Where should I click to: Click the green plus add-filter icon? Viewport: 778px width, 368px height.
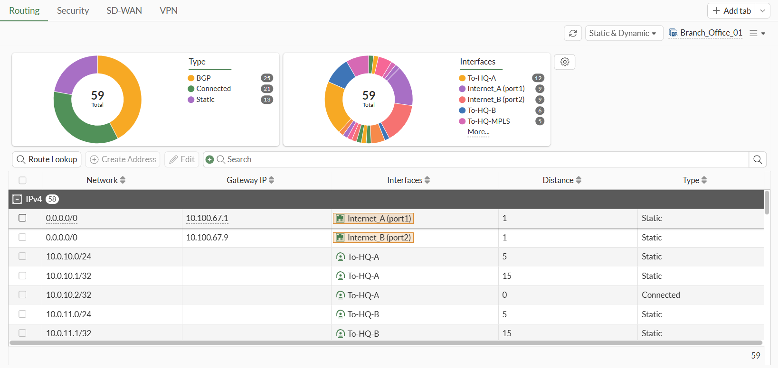coord(209,160)
